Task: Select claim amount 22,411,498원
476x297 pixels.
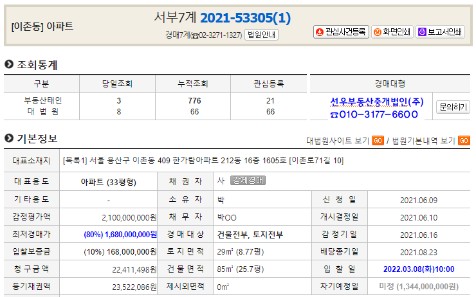Action: [x=134, y=269]
